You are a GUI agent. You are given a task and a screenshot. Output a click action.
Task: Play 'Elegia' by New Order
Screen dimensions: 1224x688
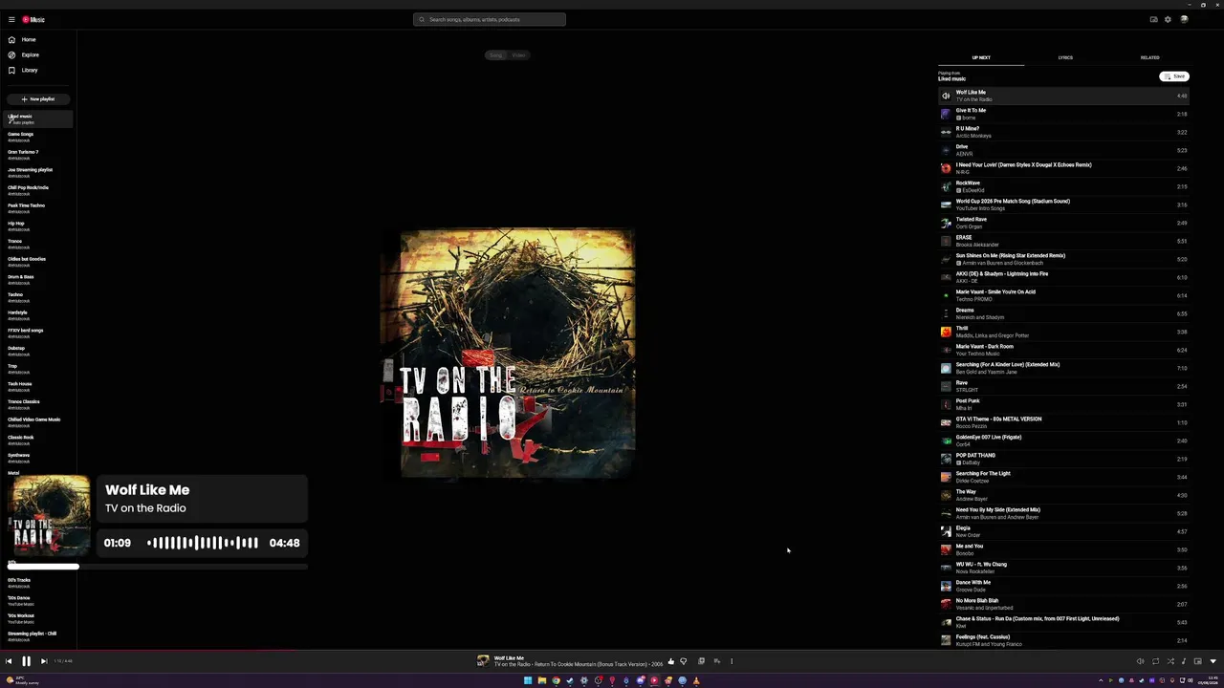(x=1064, y=531)
